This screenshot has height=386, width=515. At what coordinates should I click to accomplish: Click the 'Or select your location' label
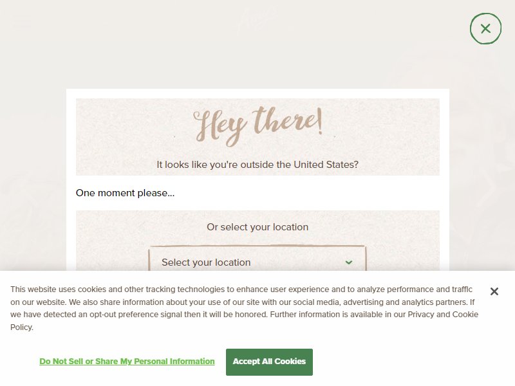click(x=257, y=227)
